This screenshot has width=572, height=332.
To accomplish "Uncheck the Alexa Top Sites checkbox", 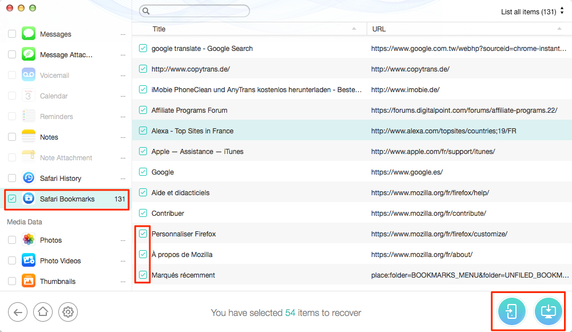I will point(143,131).
